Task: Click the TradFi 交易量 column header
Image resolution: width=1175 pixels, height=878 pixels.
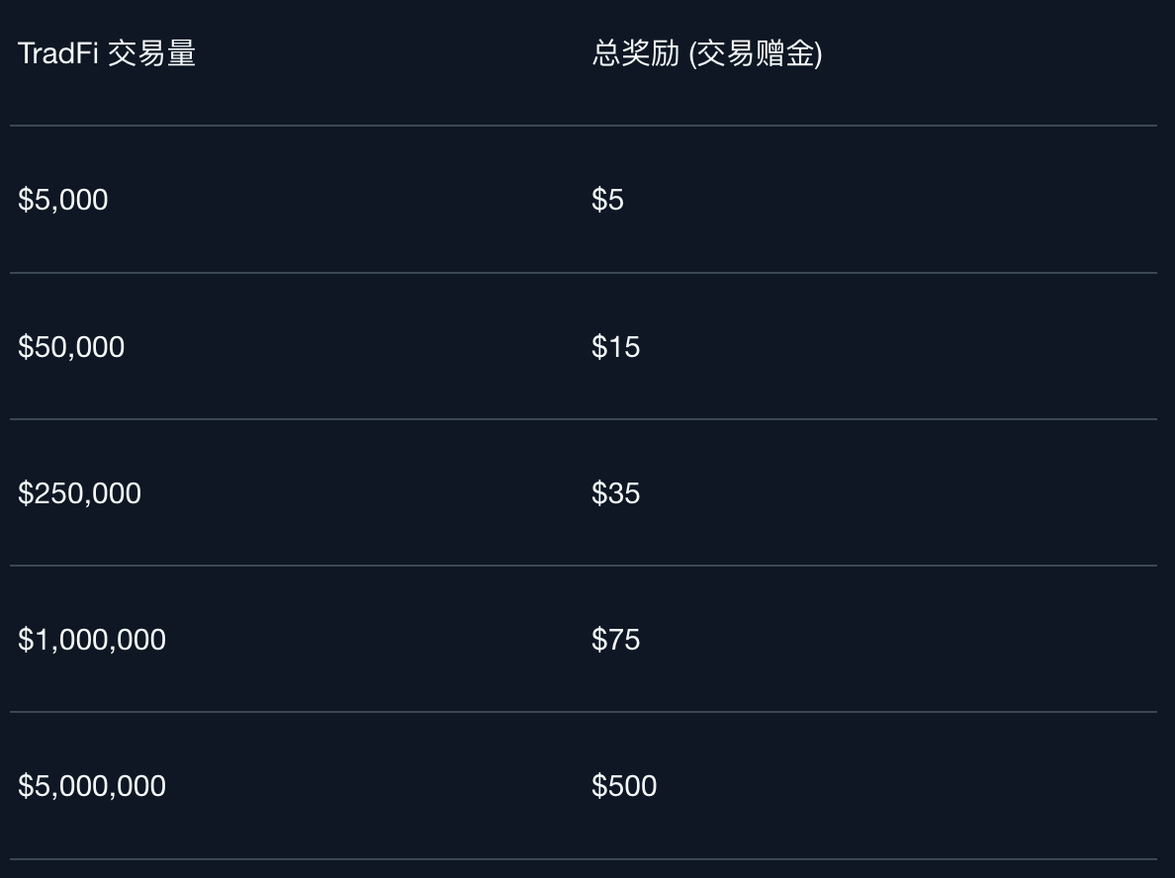Action: click(107, 53)
